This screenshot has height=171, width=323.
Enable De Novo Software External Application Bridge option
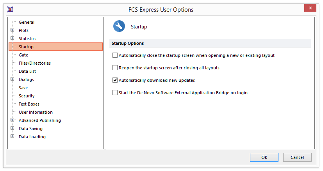(115, 93)
